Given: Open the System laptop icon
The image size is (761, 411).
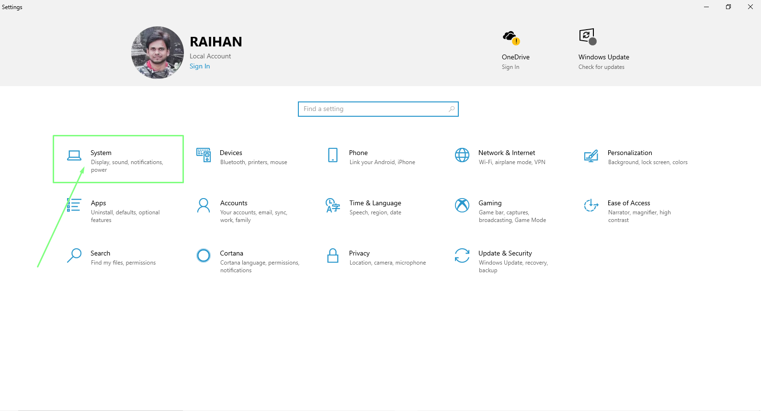Looking at the screenshot, I should [74, 156].
